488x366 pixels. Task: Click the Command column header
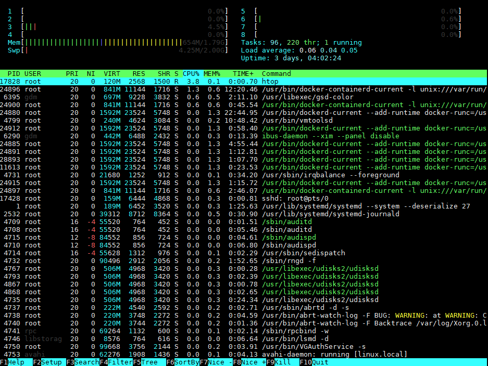277,74
